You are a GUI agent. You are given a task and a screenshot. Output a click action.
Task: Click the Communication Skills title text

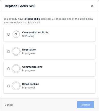[35, 33]
